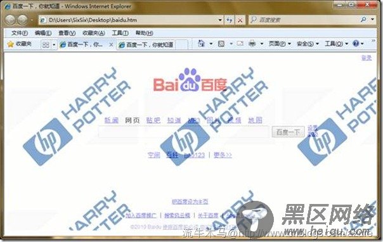This screenshot has width=383, height=242.
Task: Click the Baidu logo image
Action: pos(190,80)
